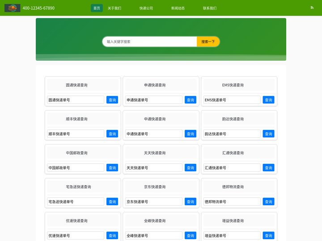This screenshot has height=241, width=322.
Task: Click 查询 for 申通快递
Action: pos(191,100)
